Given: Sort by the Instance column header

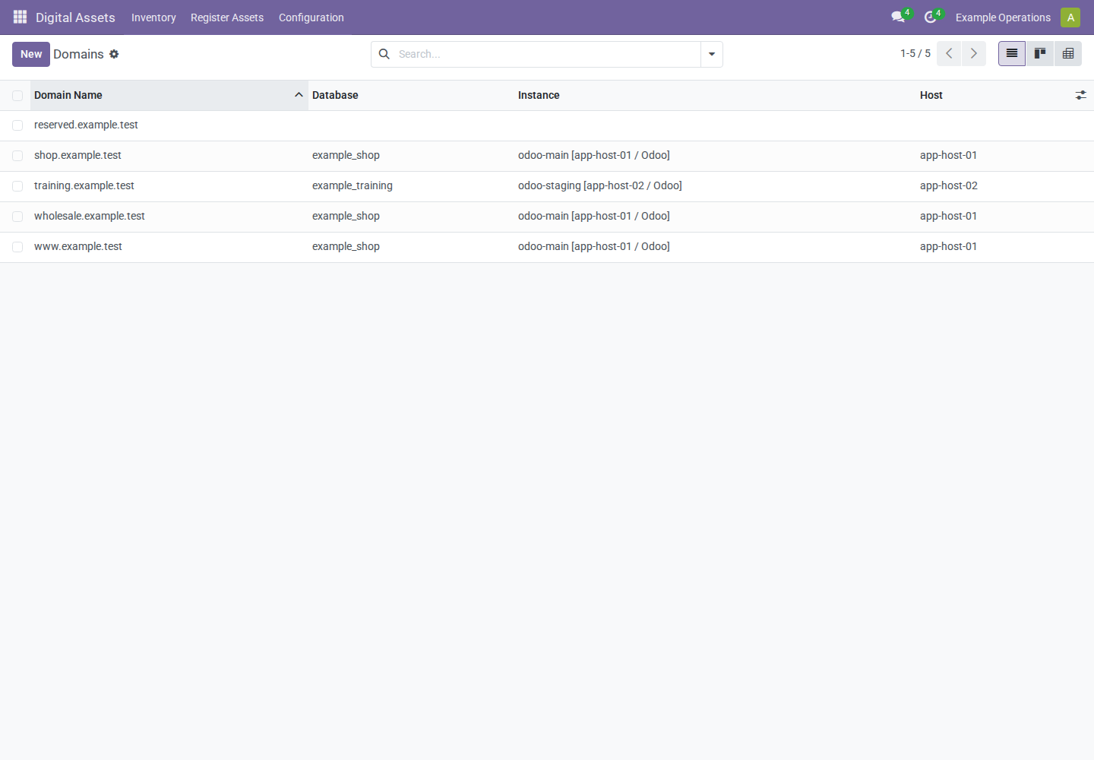Looking at the screenshot, I should (x=715, y=95).
